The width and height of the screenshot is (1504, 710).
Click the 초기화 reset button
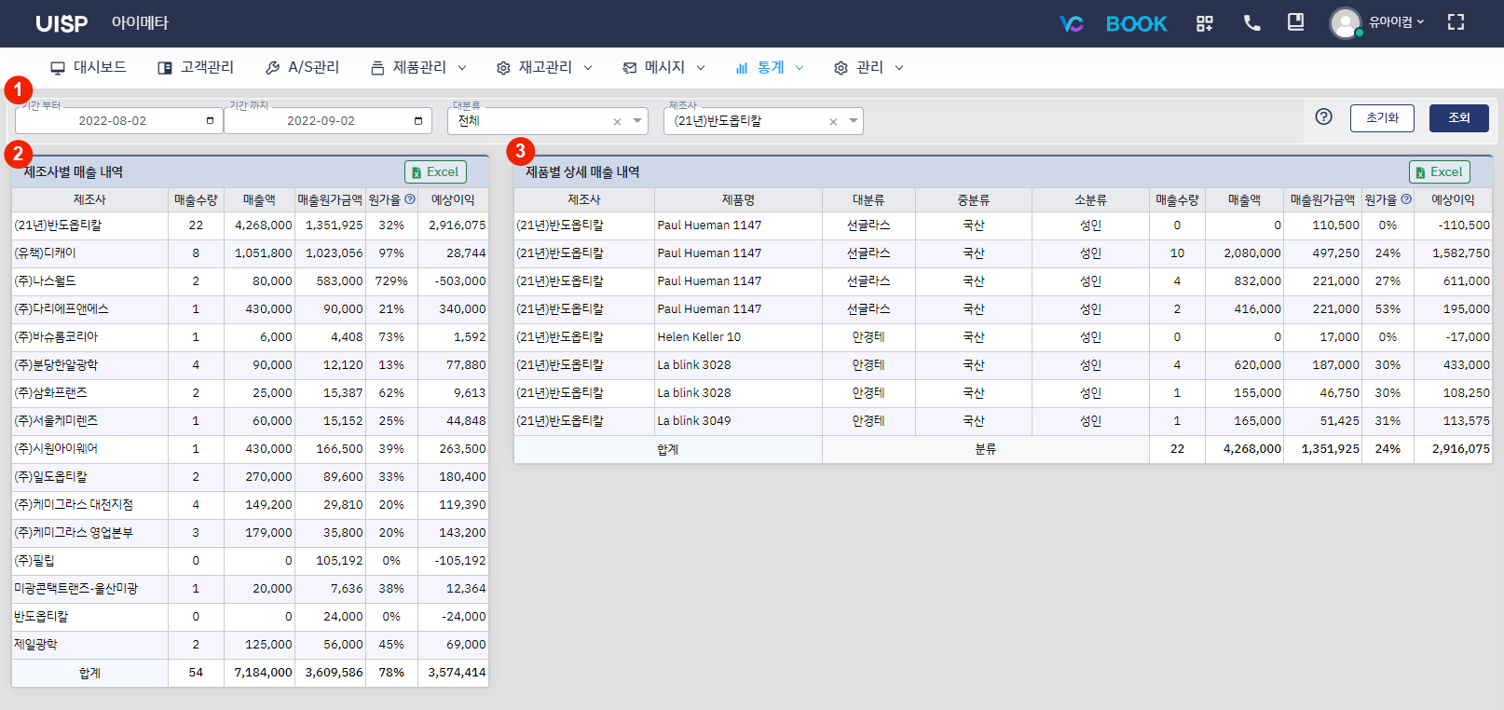[1382, 117]
